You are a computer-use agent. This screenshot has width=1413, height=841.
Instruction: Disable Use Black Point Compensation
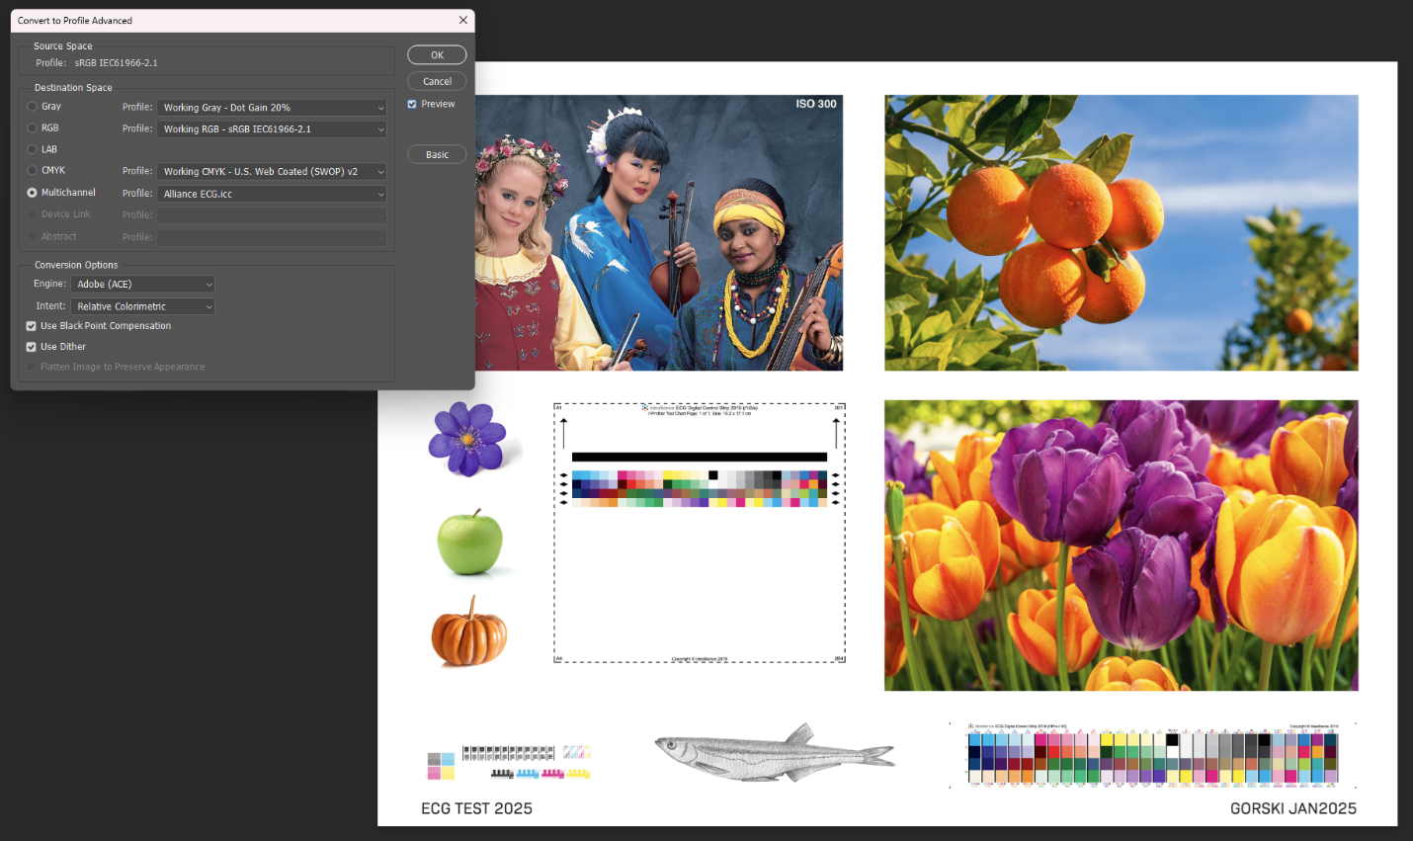pyautogui.click(x=32, y=326)
